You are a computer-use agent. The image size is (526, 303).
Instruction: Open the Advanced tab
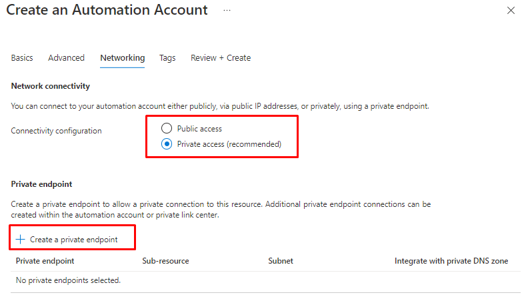[66, 58]
